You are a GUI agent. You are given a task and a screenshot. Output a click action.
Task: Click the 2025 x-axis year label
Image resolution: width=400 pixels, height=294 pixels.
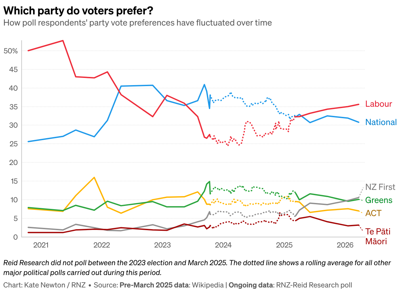pos(285,245)
